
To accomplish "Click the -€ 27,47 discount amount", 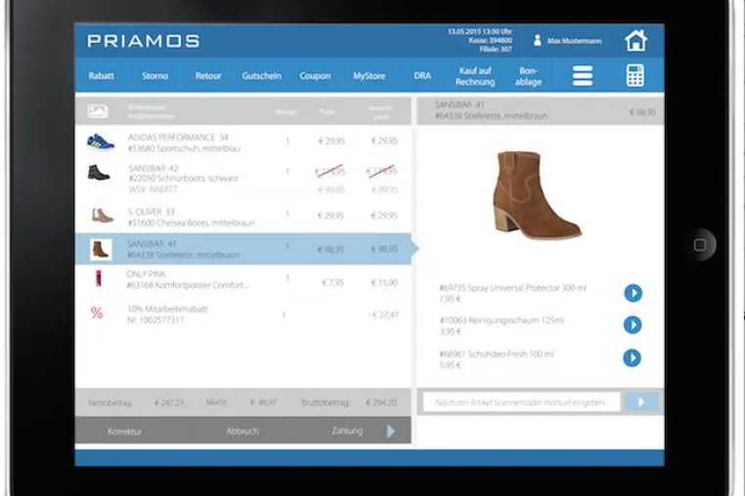I will [x=384, y=314].
